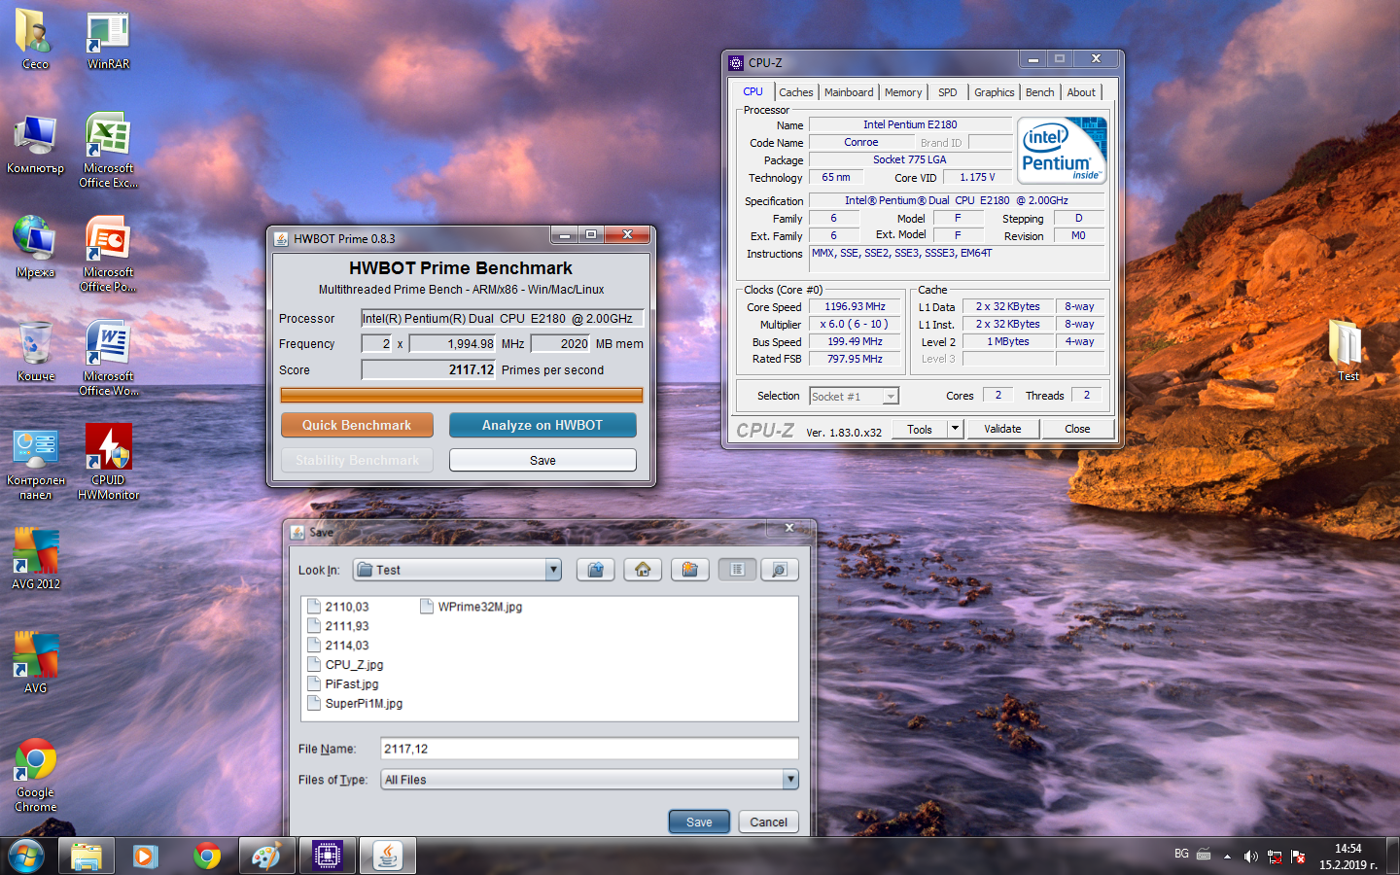Screen dimensions: 1400x875
Task: Switch to the Java HWBOT taskbar button
Action: (388, 857)
